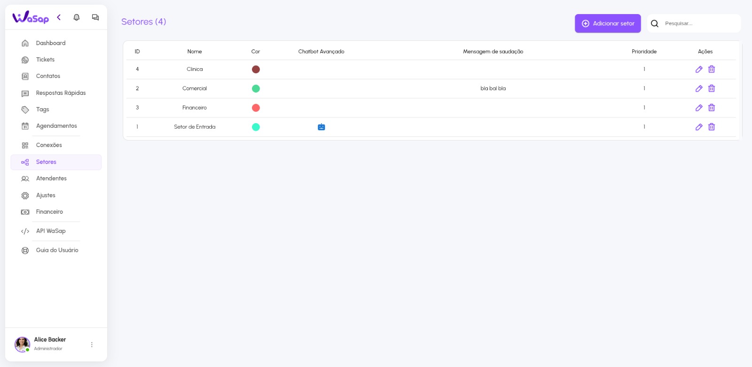Open user options menu beside Alice Backer
752x367 pixels.
(92, 344)
